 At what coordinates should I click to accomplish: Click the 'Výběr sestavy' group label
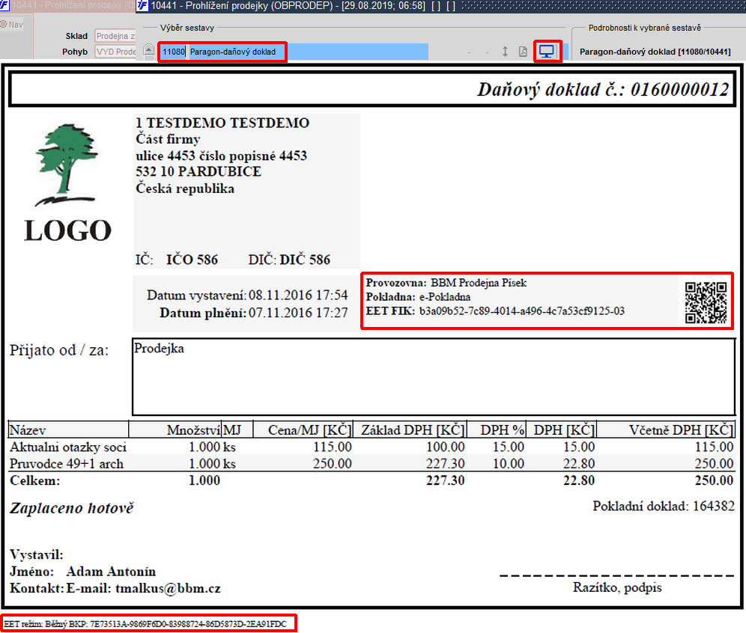[x=187, y=28]
